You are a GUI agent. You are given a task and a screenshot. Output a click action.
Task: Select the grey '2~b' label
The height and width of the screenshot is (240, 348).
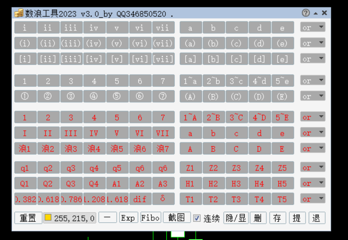(213, 81)
